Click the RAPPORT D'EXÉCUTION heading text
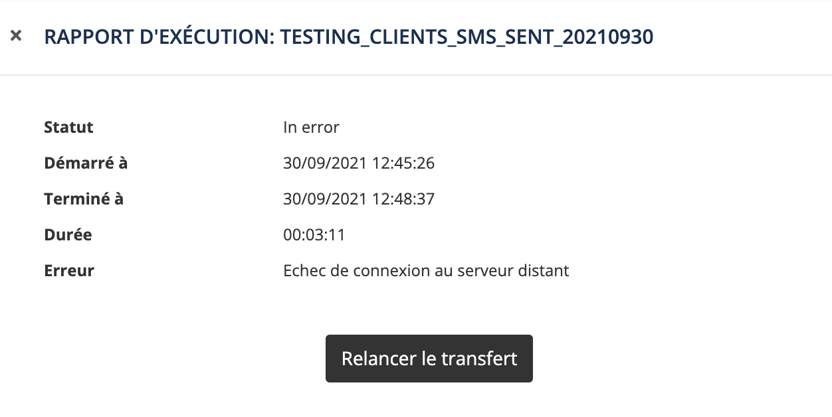 point(158,37)
